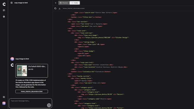Copy code using the copy icon
This screenshot has height=109, width=194.
tap(55, 9)
